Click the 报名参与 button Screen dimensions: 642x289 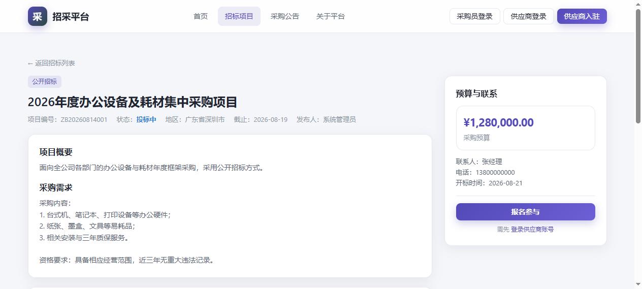(x=525, y=212)
